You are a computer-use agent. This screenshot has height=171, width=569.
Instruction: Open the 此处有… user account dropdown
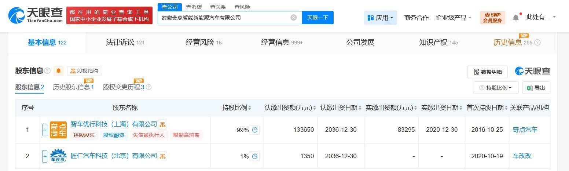coord(541,17)
